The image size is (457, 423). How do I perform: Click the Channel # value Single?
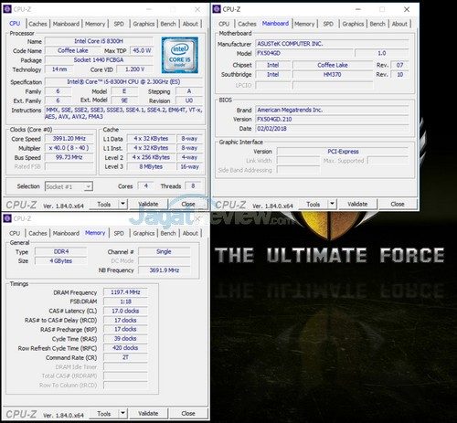pos(164,252)
